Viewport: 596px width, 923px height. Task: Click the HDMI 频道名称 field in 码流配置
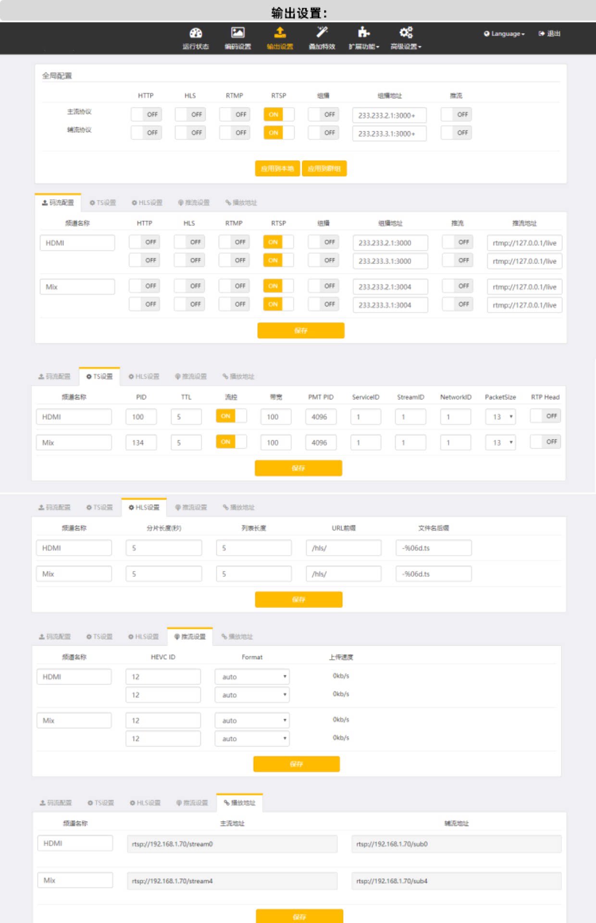[77, 243]
